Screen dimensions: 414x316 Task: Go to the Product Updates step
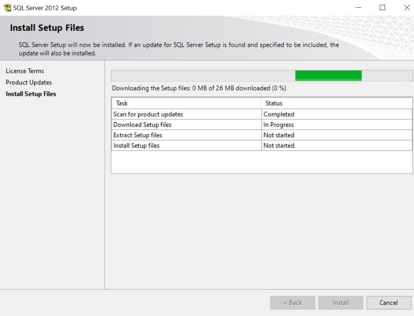[x=29, y=82]
